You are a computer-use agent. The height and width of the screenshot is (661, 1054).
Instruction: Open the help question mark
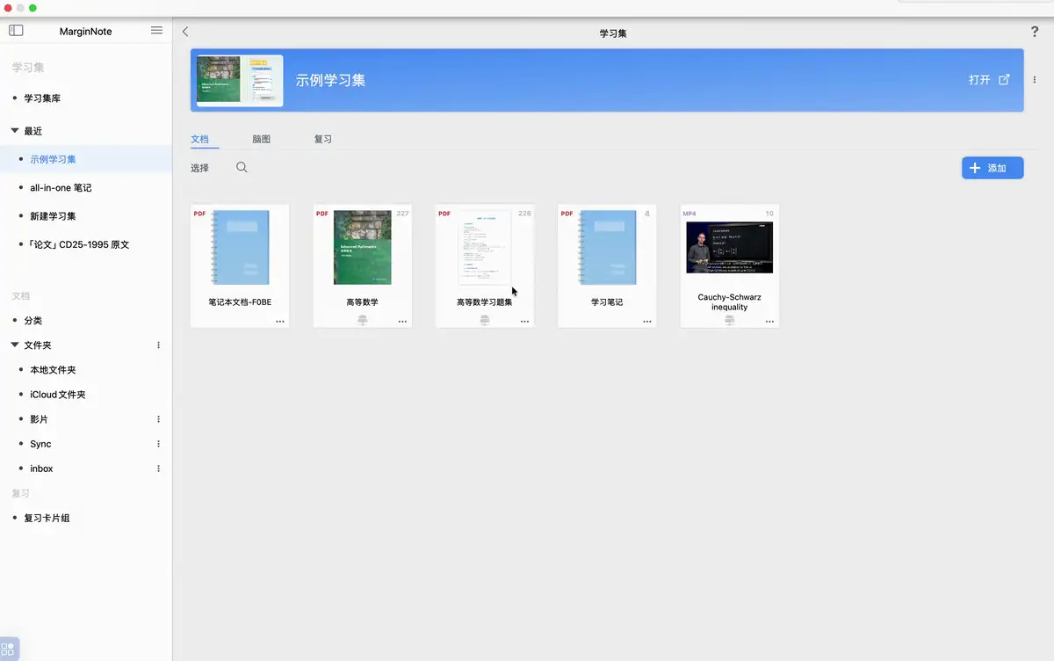tap(1034, 33)
